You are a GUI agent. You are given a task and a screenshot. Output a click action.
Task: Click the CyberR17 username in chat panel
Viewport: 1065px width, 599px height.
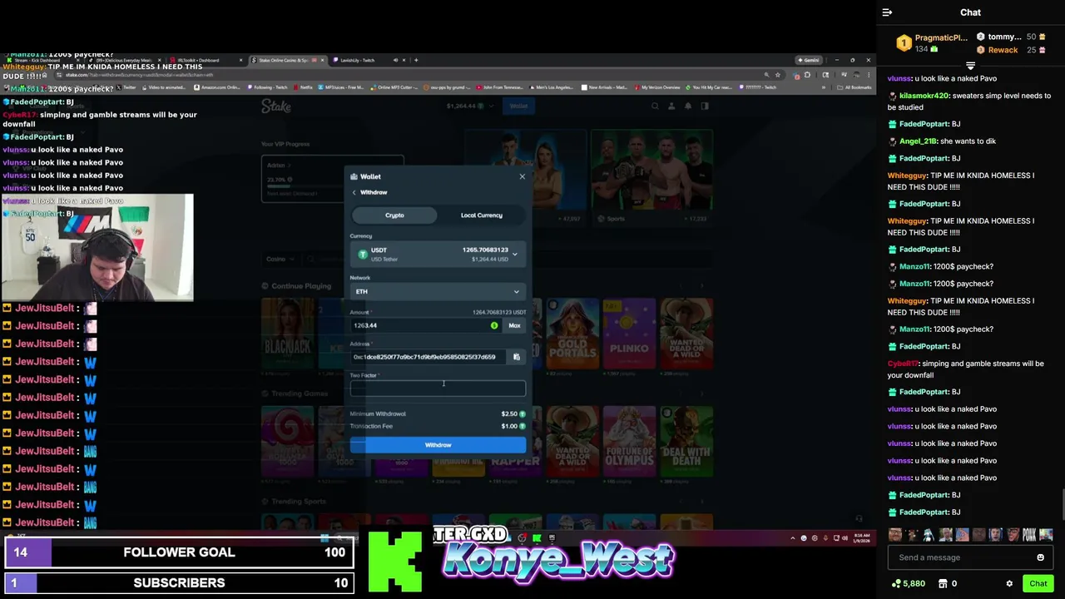click(903, 364)
